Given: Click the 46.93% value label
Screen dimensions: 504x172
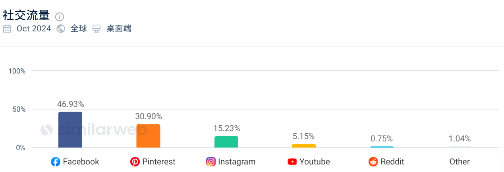Looking at the screenshot, I should pos(71,104).
